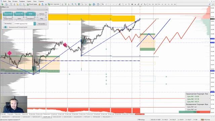
Task: Open the New Chart toolbar icon
Action: (x=2, y=4)
